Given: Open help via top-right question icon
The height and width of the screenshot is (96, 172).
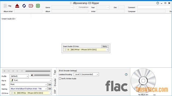Looking at the screenshot, I should pos(158,3).
